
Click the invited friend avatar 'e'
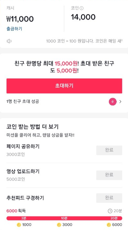coord(113,101)
